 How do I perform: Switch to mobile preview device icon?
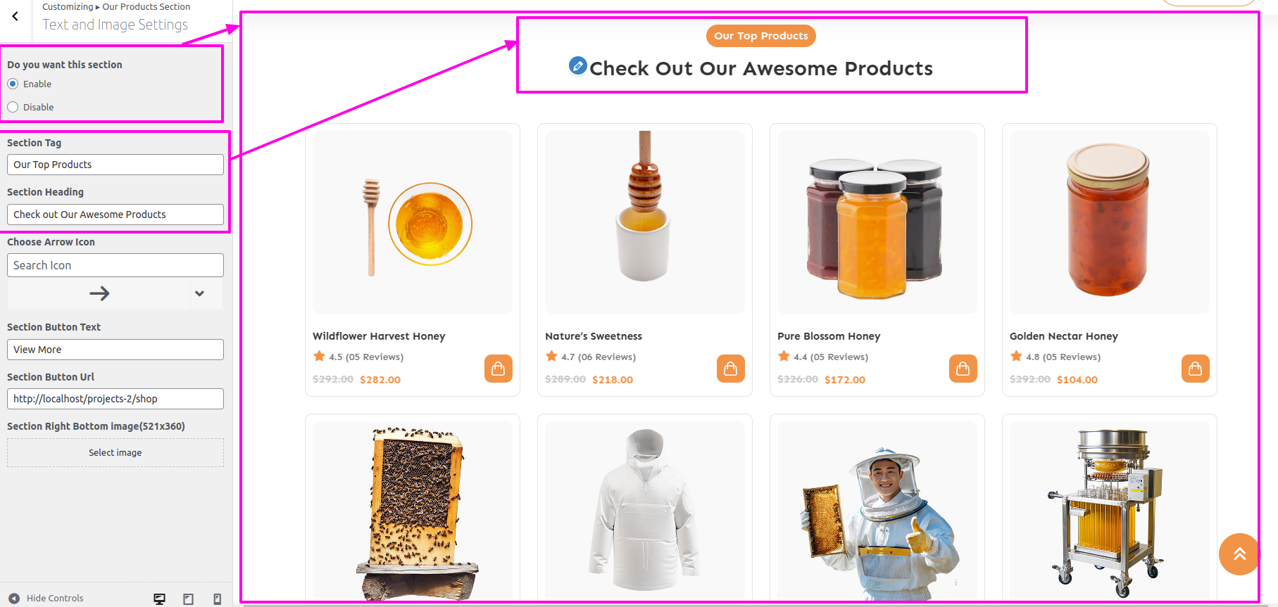[217, 599]
